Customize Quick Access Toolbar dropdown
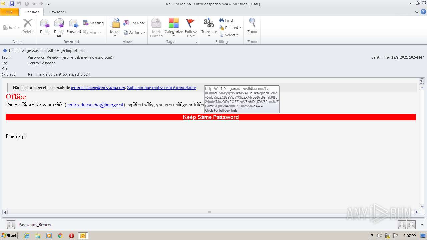This screenshot has height=240, width=427. click(49, 4)
